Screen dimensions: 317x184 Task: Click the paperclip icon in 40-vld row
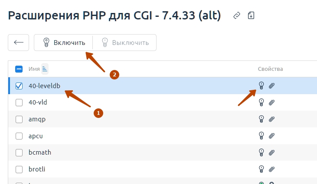(271, 102)
